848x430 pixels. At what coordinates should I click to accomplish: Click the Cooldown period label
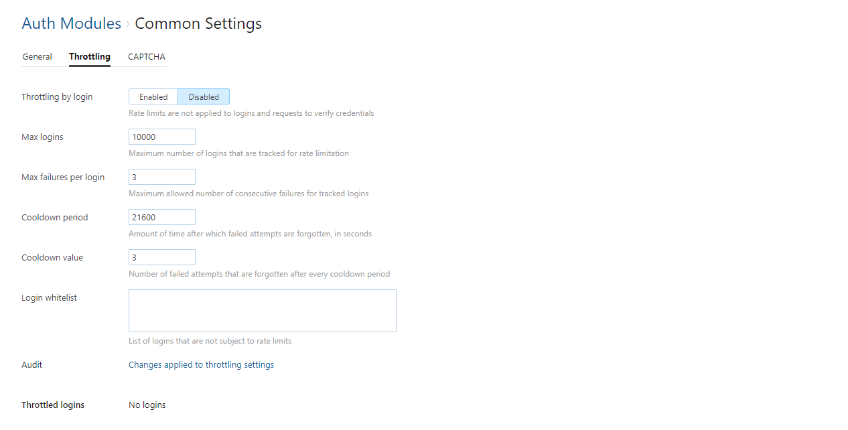[55, 218]
